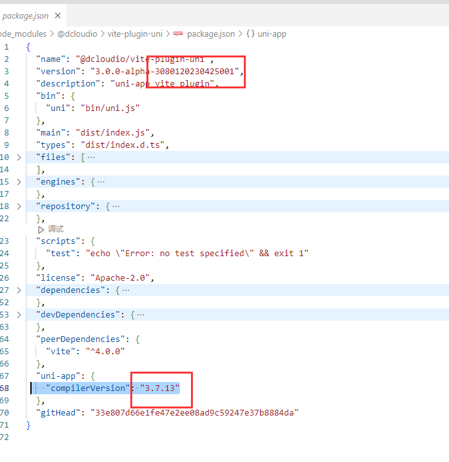Screen dimensions: 449x462
Task: Click the 调试 debug codelens above scripts
Action: pos(55,229)
